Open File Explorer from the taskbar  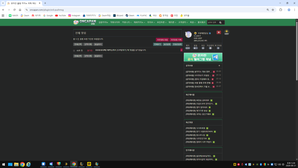click(16, 164)
